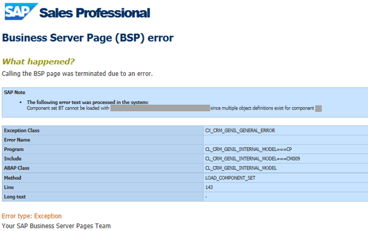
Task: Select the CL_CRM_GENIL_INTERNAL_MODEL===CM009 value
Action: tap(253, 159)
